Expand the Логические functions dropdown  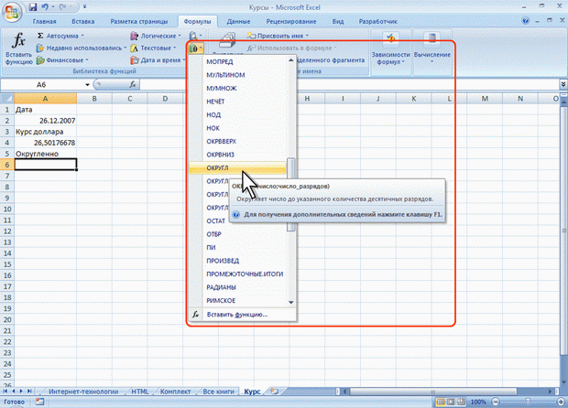pyautogui.click(x=159, y=36)
